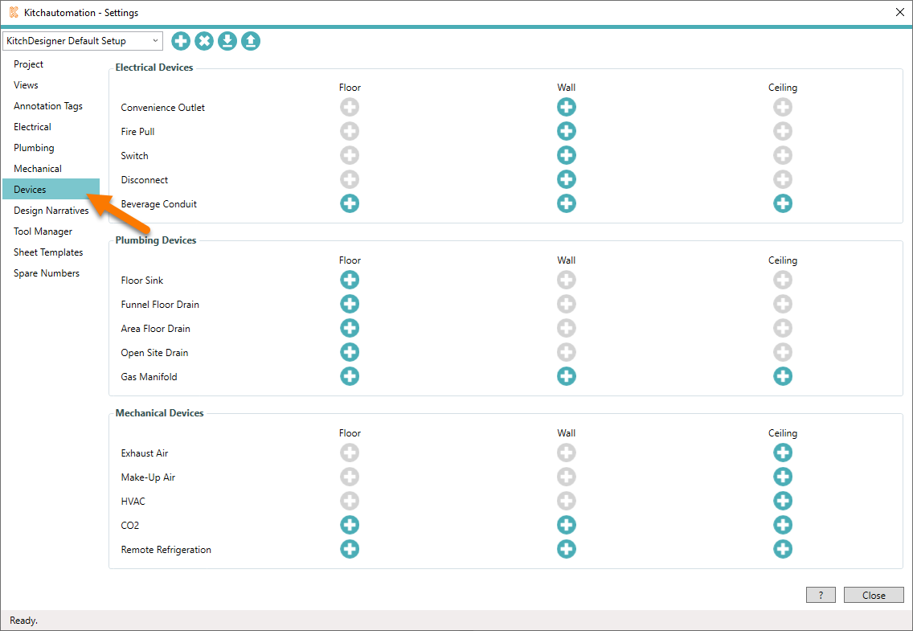This screenshot has height=631, width=913.
Task: Add Exhaust Air ceiling device
Action: pos(783,453)
